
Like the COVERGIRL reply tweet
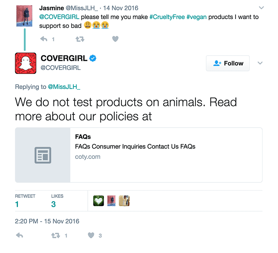click(x=91, y=236)
